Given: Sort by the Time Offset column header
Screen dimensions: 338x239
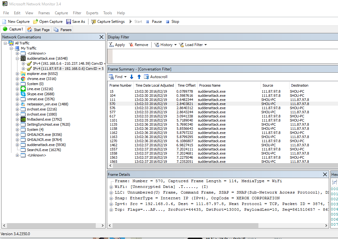Looking at the screenshot, I should 186,85.
